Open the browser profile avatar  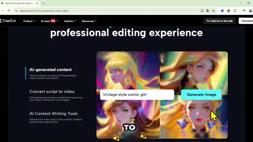250,11
